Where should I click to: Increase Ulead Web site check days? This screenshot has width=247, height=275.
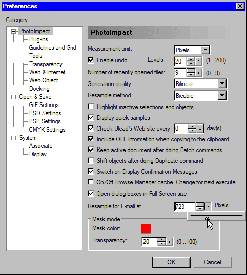(192, 126)
